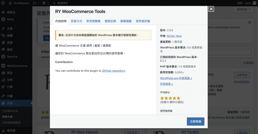Click the RY WooCommerce Tools title
The image size is (258, 134).
pos(80,11)
